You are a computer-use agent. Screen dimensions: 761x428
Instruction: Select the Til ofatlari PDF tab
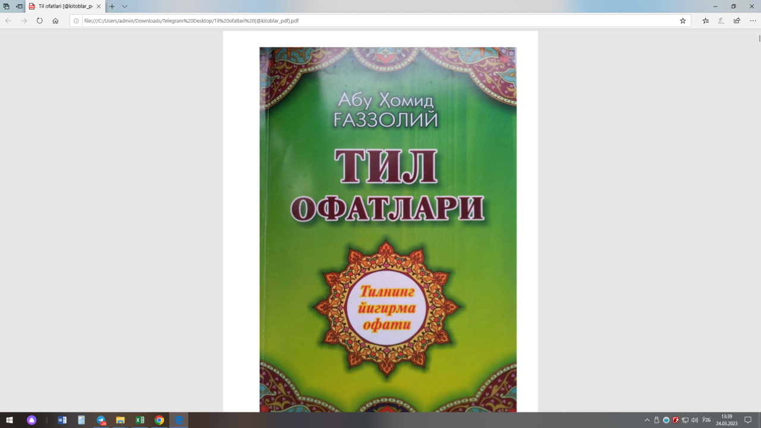coord(65,6)
